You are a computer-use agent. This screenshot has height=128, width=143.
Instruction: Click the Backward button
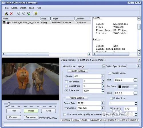pos(31,117)
